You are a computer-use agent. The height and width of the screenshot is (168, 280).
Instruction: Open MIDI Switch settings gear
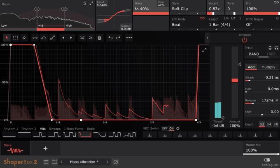pyautogui.click(x=178, y=129)
